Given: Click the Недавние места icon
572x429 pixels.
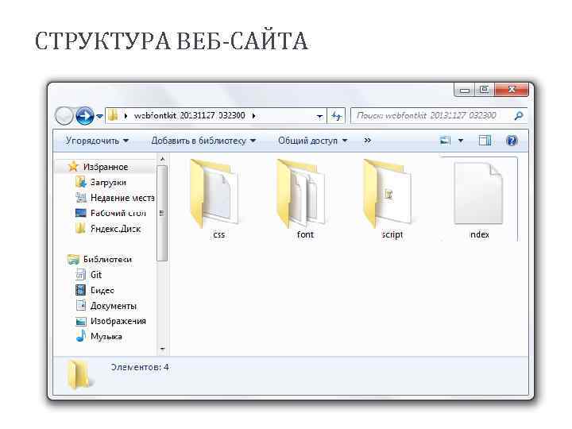Looking at the screenshot, I should click(80, 197).
